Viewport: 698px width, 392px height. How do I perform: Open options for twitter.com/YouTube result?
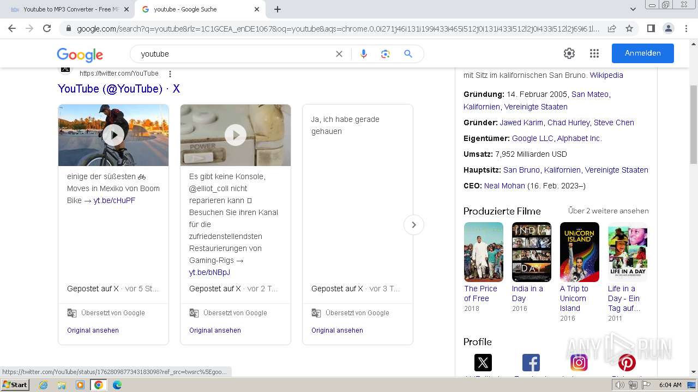coord(170,74)
